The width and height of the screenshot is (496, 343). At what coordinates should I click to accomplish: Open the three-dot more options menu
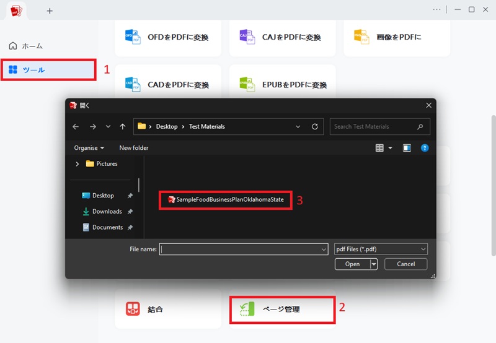point(437,9)
